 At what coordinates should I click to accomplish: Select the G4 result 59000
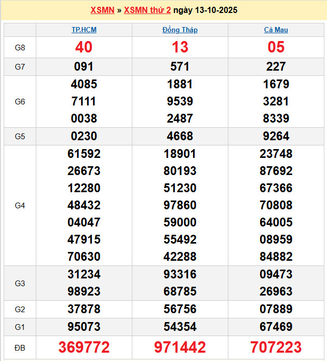[180, 222]
